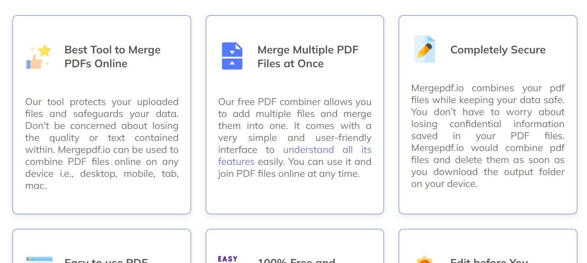
Task: Click 'join PDF files online at any time' text
Action: 288,174
